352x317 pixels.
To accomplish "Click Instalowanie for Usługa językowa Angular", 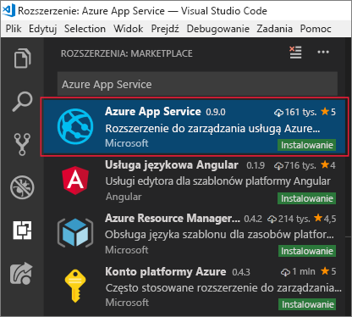I will pyautogui.click(x=307, y=198).
